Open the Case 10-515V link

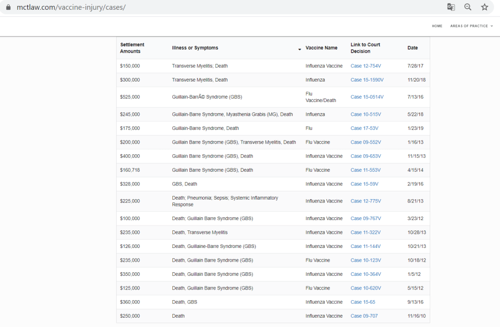pyautogui.click(x=366, y=114)
